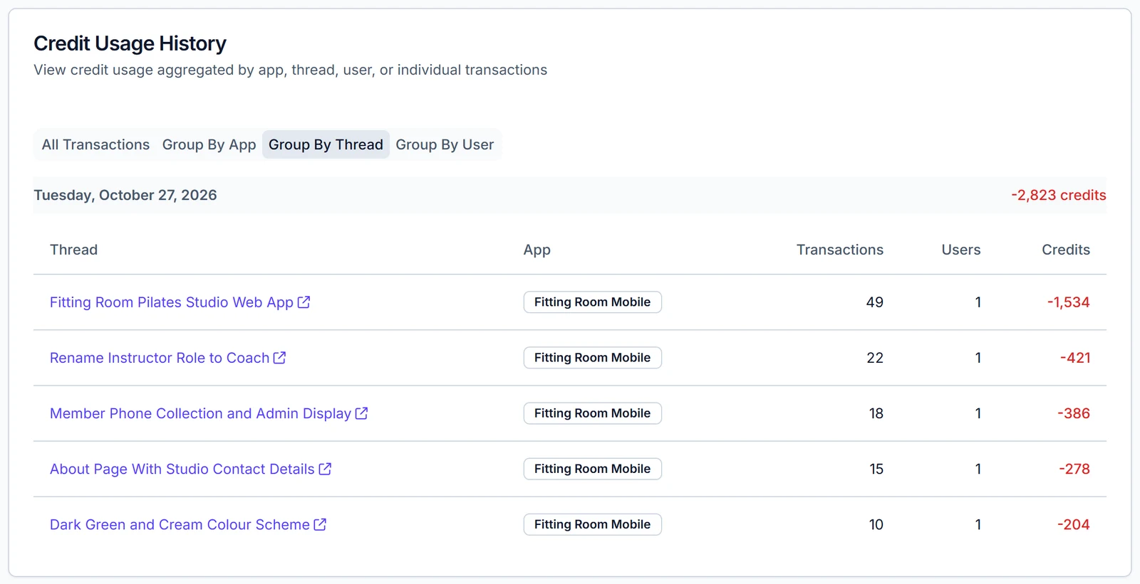Click Fitting Room Mobile badge in the -204 row

(593, 524)
